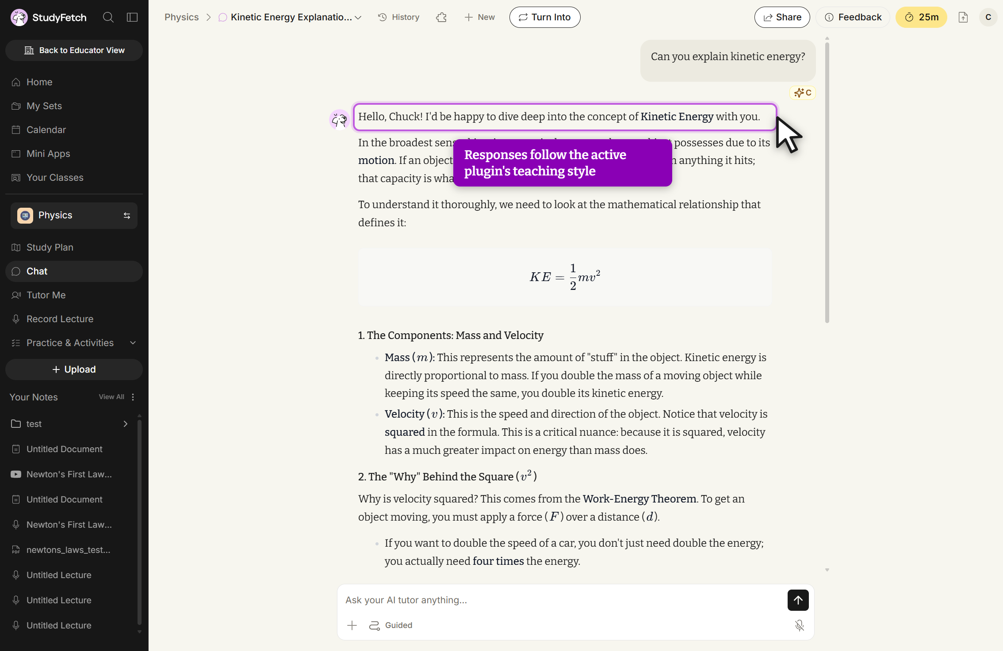Go to Home in sidebar

(74, 82)
